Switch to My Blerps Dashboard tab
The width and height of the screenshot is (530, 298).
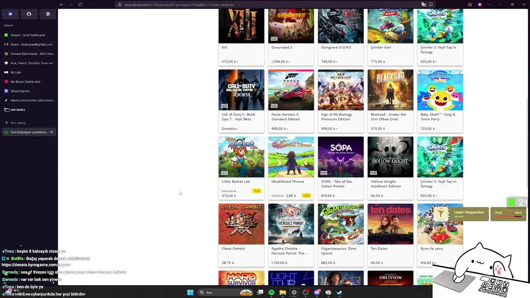click(29, 82)
